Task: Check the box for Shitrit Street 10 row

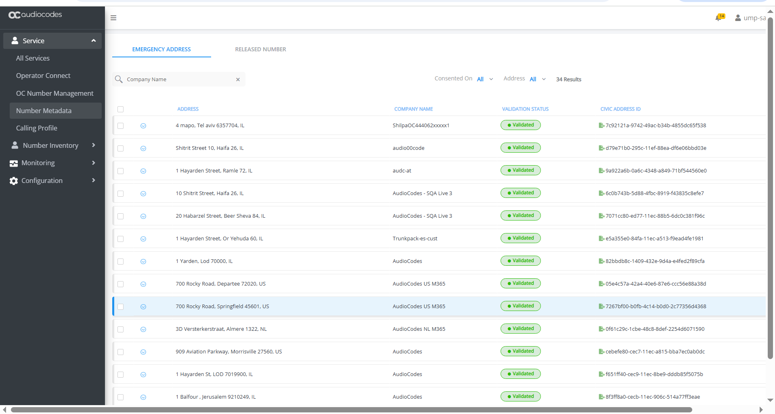Action: [x=120, y=148]
